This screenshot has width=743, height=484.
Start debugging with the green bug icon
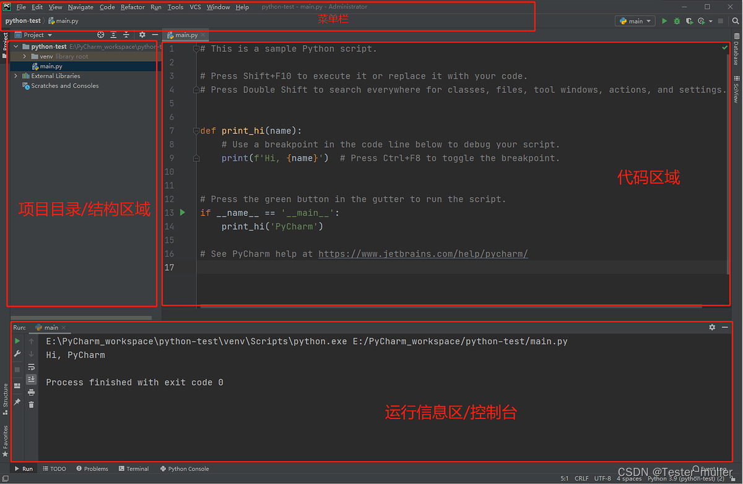click(677, 21)
